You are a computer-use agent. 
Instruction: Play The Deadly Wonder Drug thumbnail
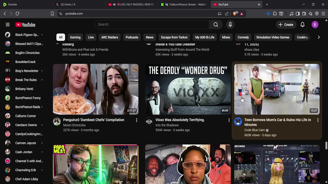coord(188,89)
